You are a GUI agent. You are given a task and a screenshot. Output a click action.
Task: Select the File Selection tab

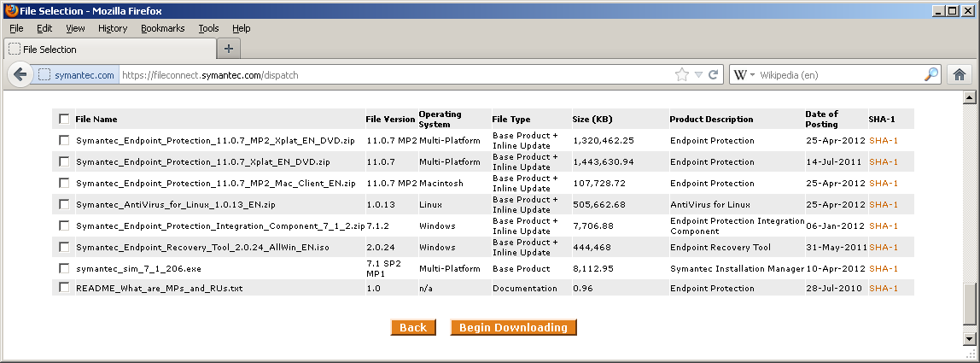pos(110,49)
